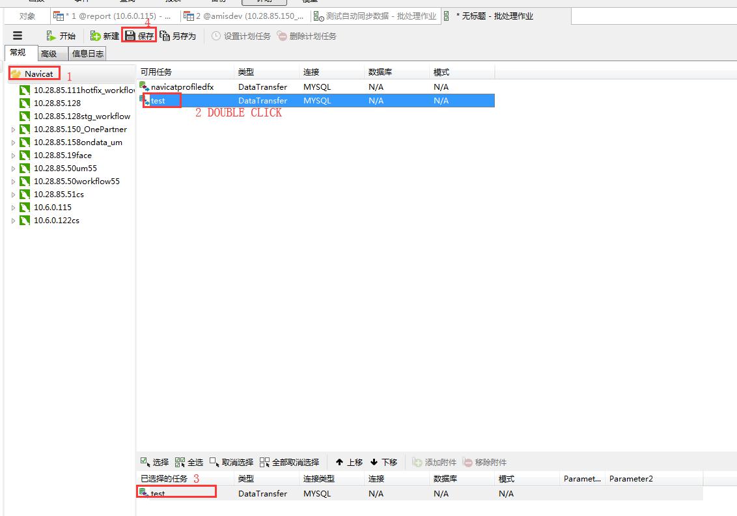Click the 类型 header in available tasks

click(266, 72)
